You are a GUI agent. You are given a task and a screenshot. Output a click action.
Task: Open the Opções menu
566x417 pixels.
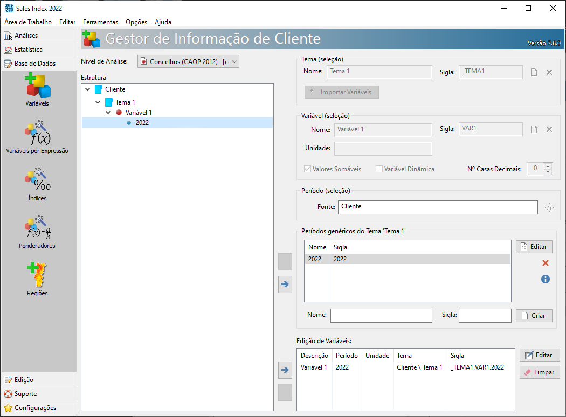pos(136,22)
